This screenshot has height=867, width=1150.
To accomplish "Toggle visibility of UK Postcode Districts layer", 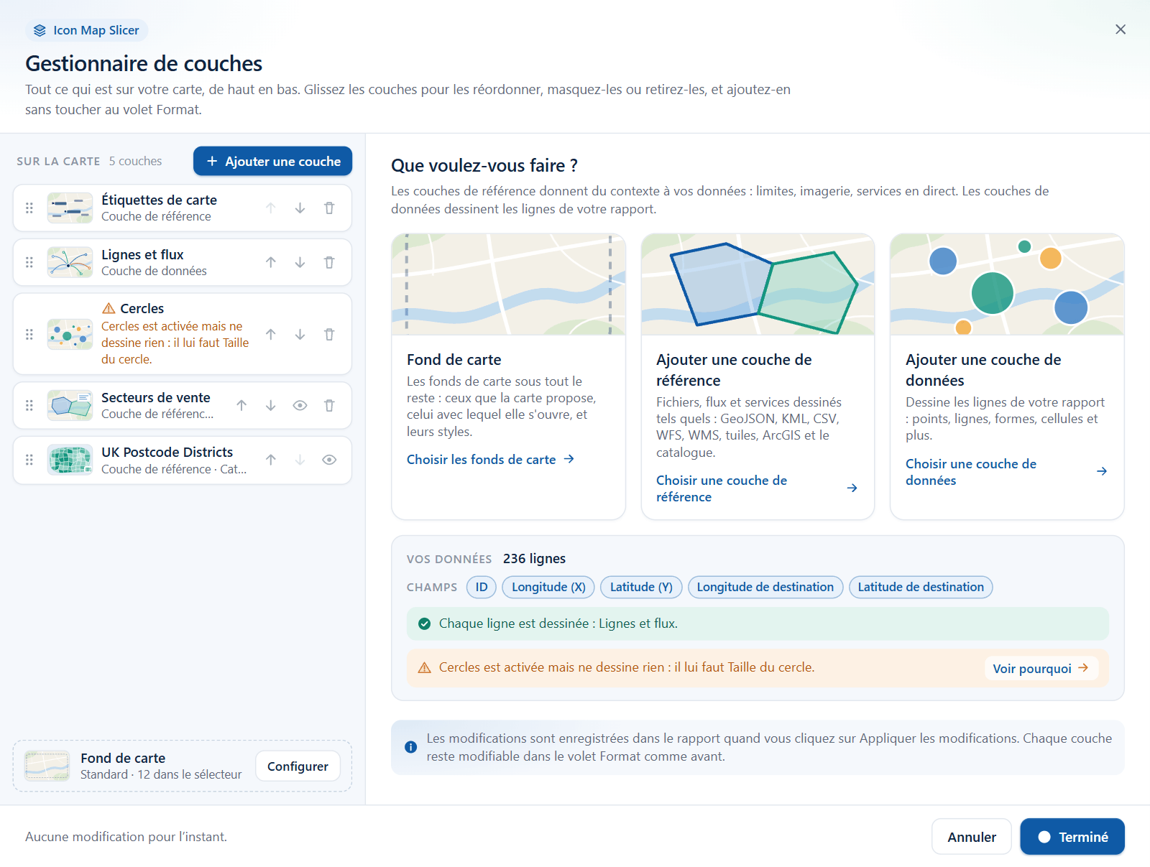I will pyautogui.click(x=329, y=460).
